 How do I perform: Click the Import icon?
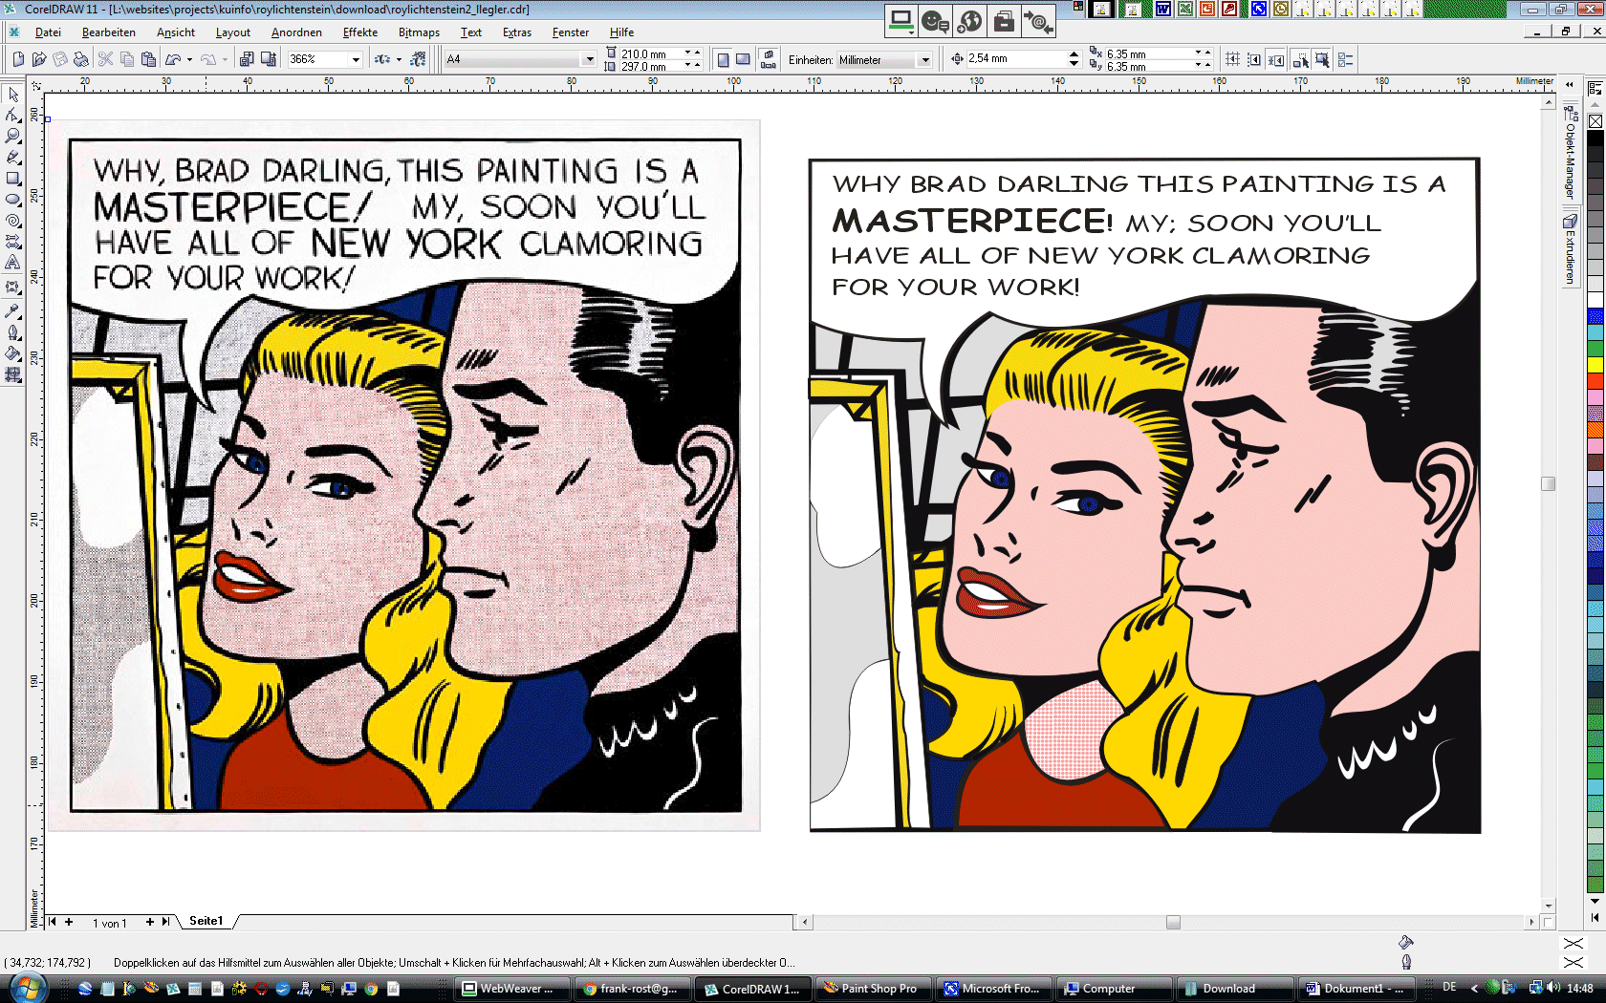(x=247, y=59)
